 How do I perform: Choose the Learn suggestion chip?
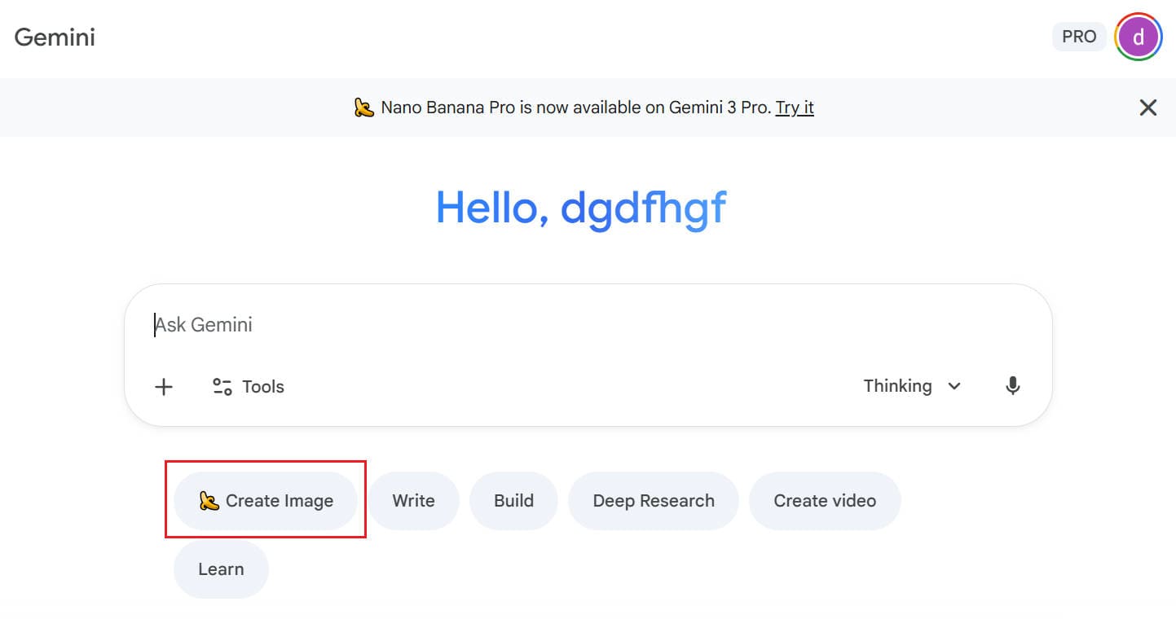point(220,569)
